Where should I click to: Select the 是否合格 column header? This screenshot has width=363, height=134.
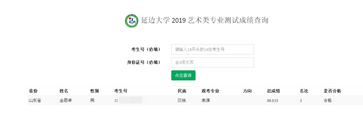click(332, 91)
